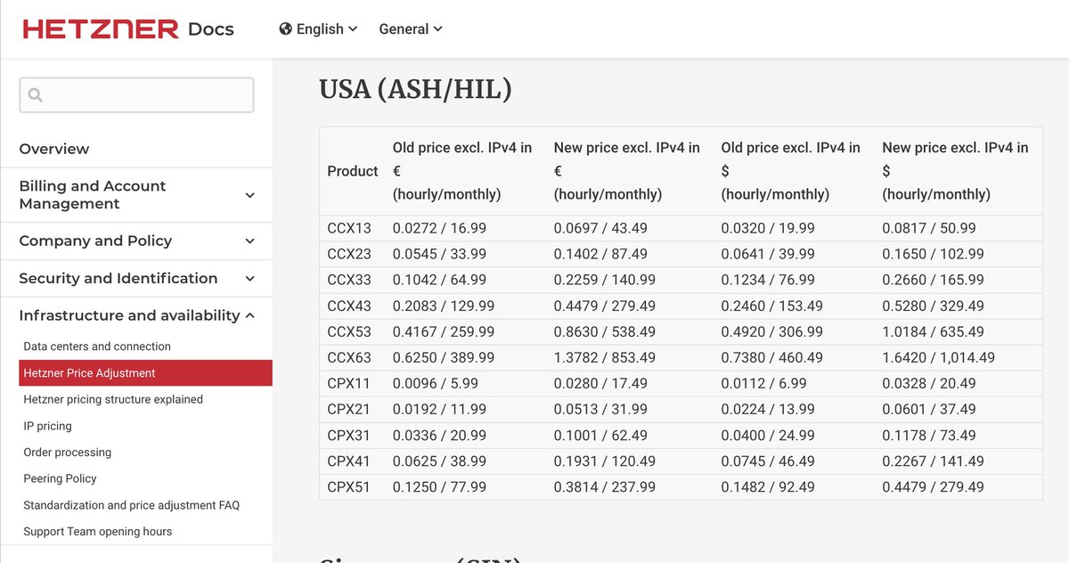This screenshot has height=563, width=1069.
Task: Expand Company and Policy chevron
Action: click(249, 241)
